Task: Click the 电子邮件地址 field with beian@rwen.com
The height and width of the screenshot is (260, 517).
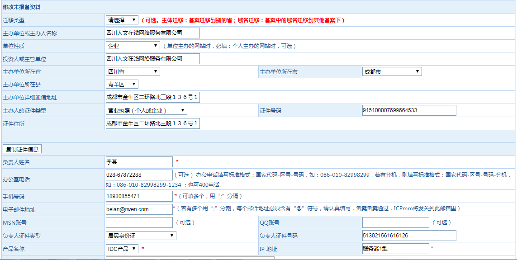Action: click(x=139, y=209)
